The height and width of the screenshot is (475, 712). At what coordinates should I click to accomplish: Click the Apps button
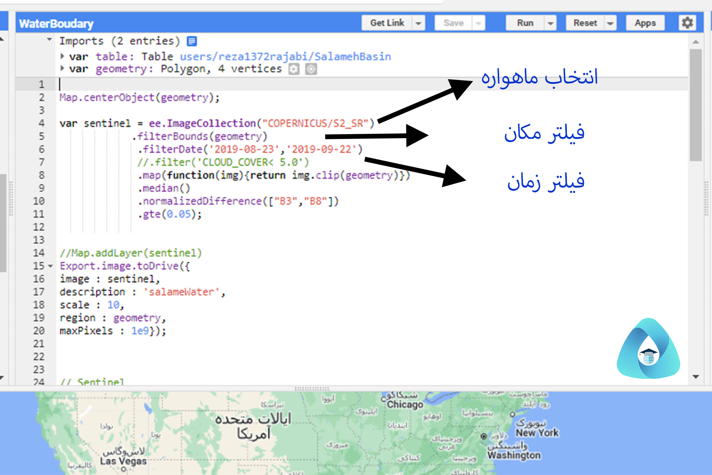click(645, 23)
